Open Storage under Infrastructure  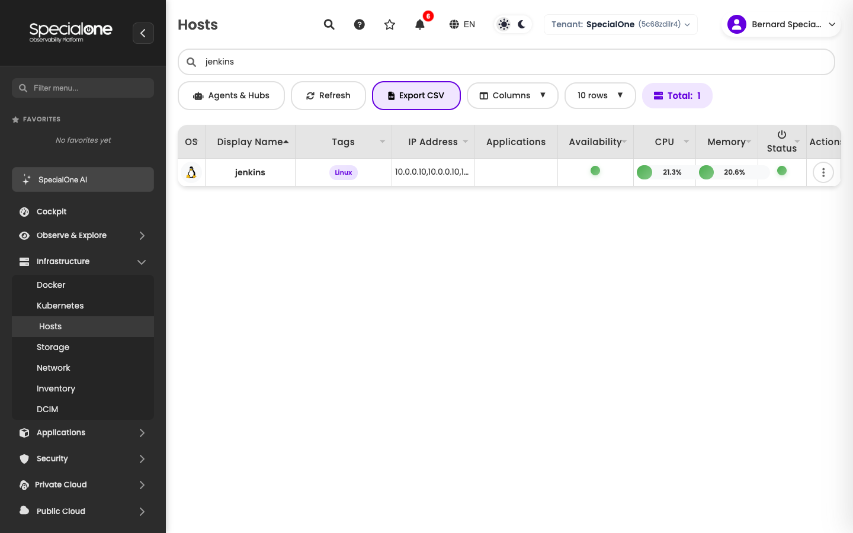pos(83,347)
